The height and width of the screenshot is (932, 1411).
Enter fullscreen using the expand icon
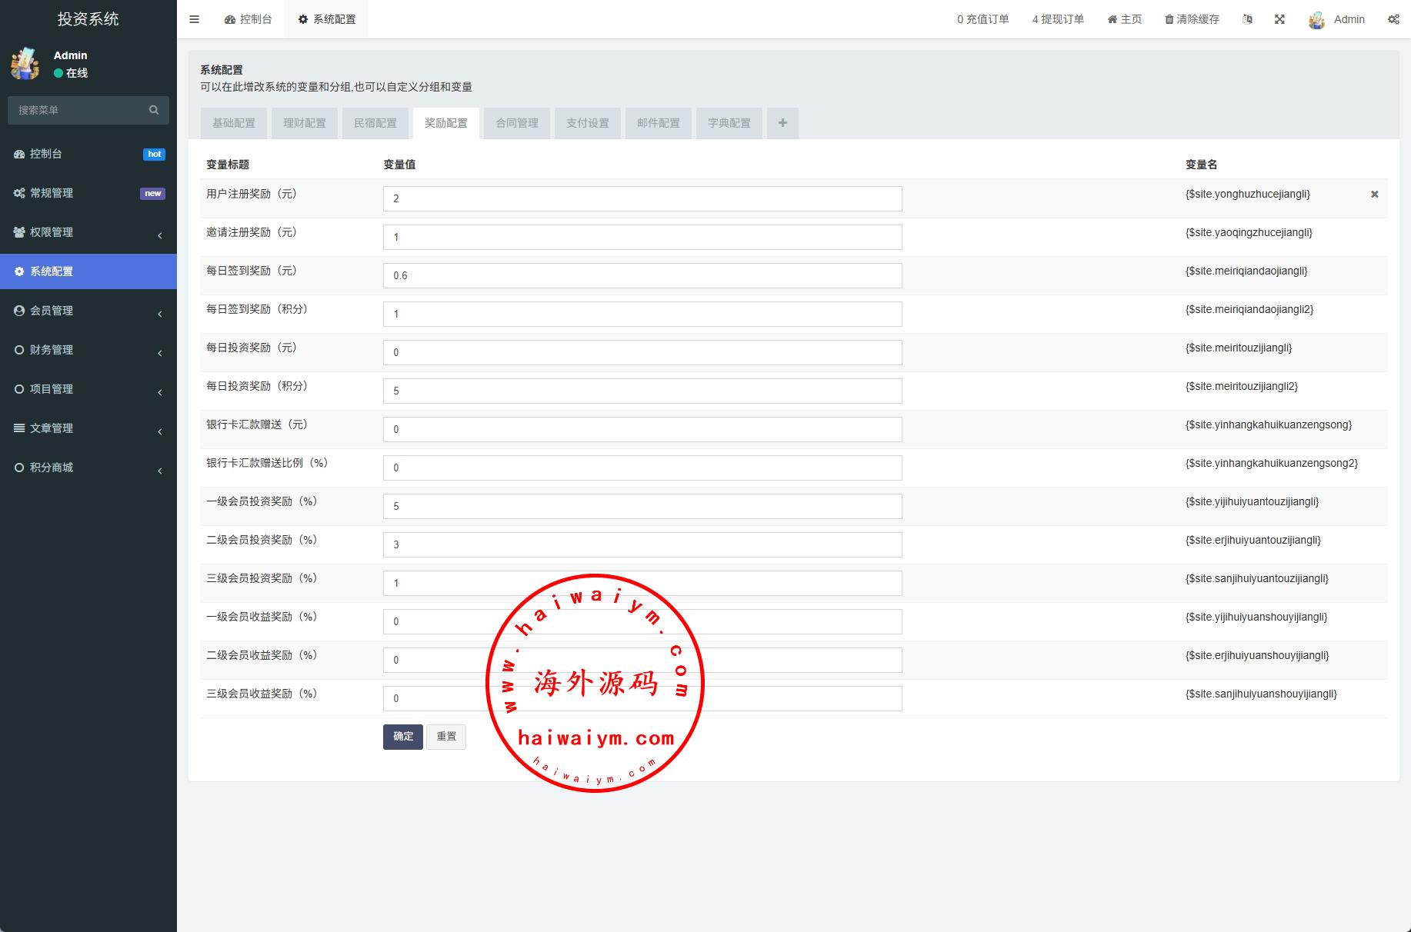point(1279,19)
